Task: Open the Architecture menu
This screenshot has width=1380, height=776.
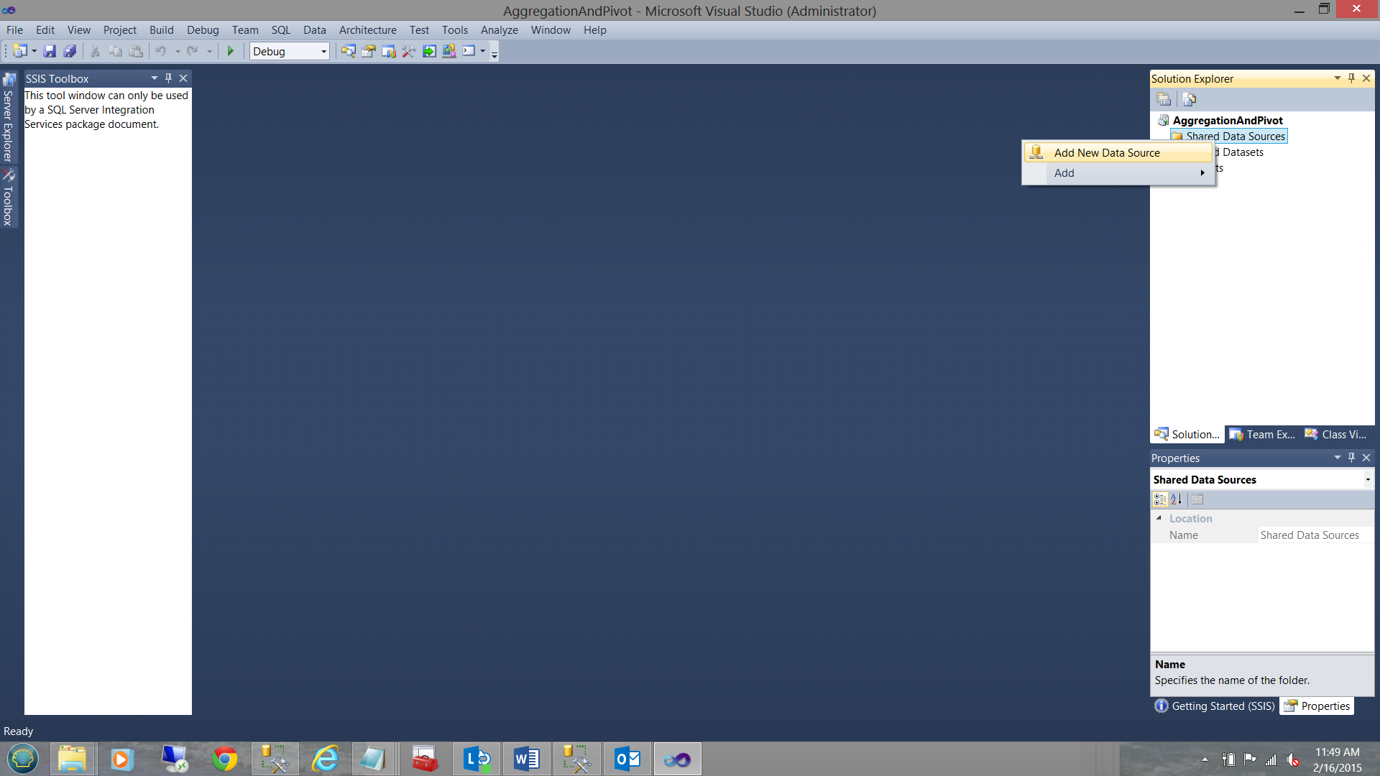Action: coord(367,30)
